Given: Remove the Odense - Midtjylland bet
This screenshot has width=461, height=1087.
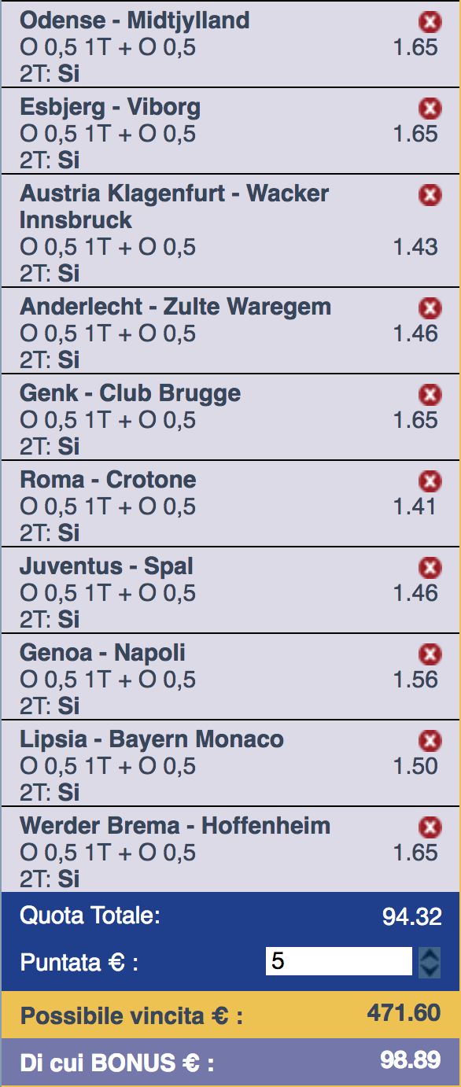Looking at the screenshot, I should [430, 21].
